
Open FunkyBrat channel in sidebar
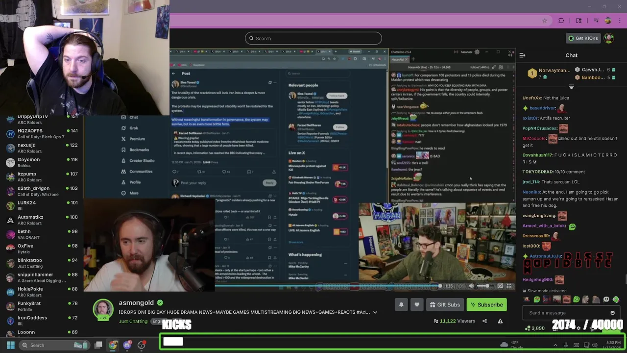[x=42, y=306]
